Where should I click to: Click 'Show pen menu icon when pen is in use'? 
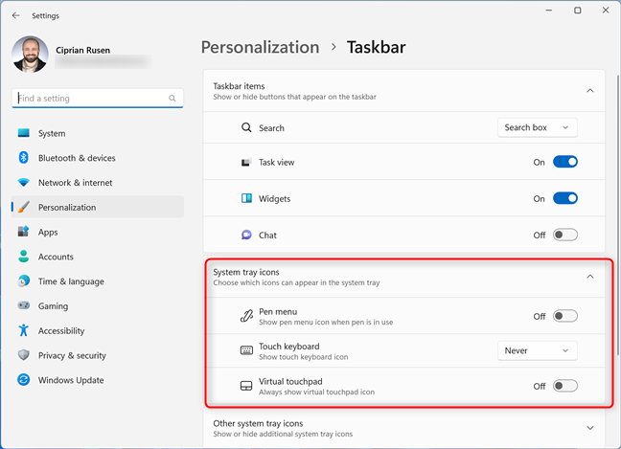pos(326,323)
